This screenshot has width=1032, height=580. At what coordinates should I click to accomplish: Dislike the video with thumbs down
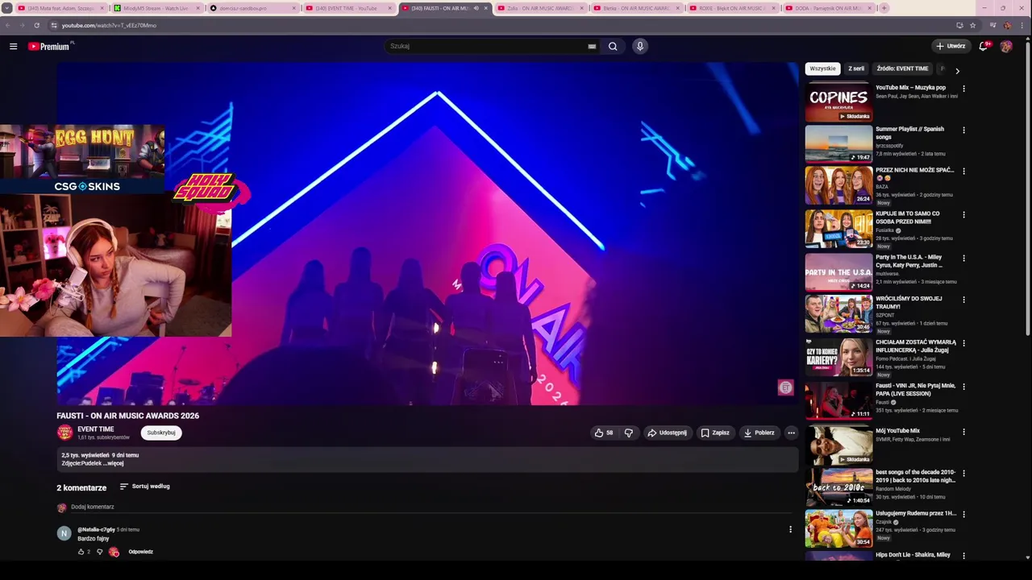pyautogui.click(x=628, y=433)
